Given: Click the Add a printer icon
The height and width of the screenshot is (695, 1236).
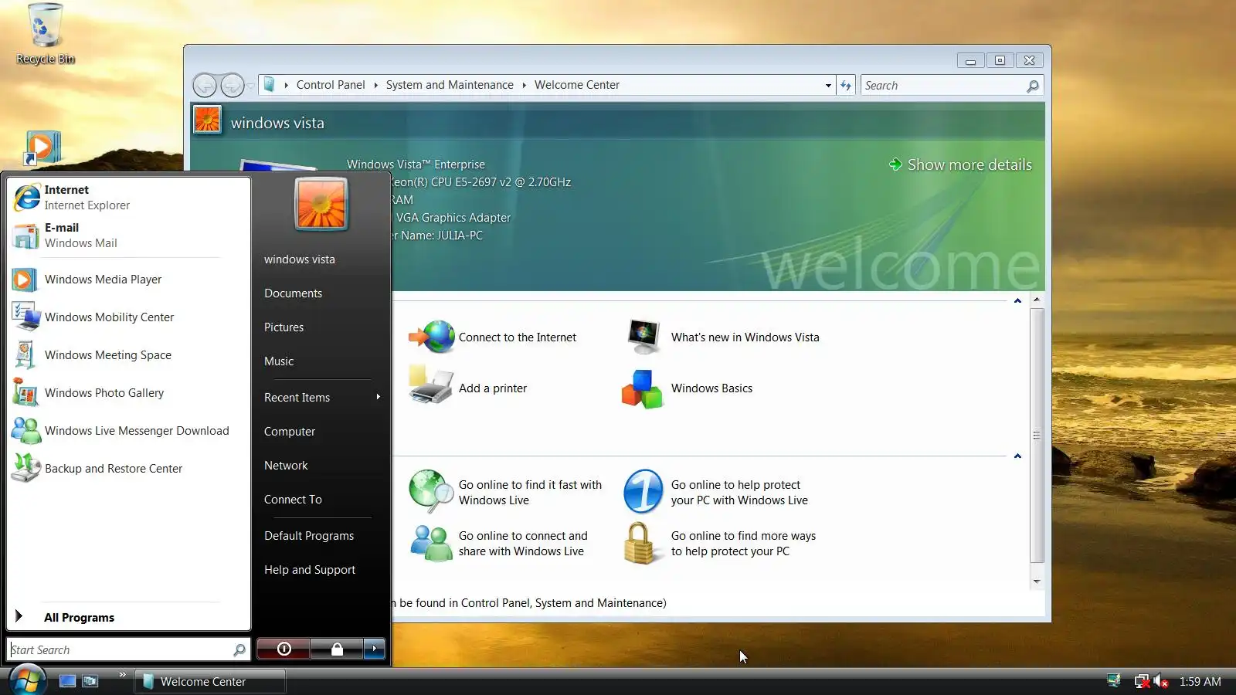Looking at the screenshot, I should pyautogui.click(x=432, y=385).
